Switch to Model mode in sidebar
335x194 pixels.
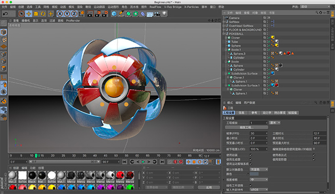(x=4, y=32)
